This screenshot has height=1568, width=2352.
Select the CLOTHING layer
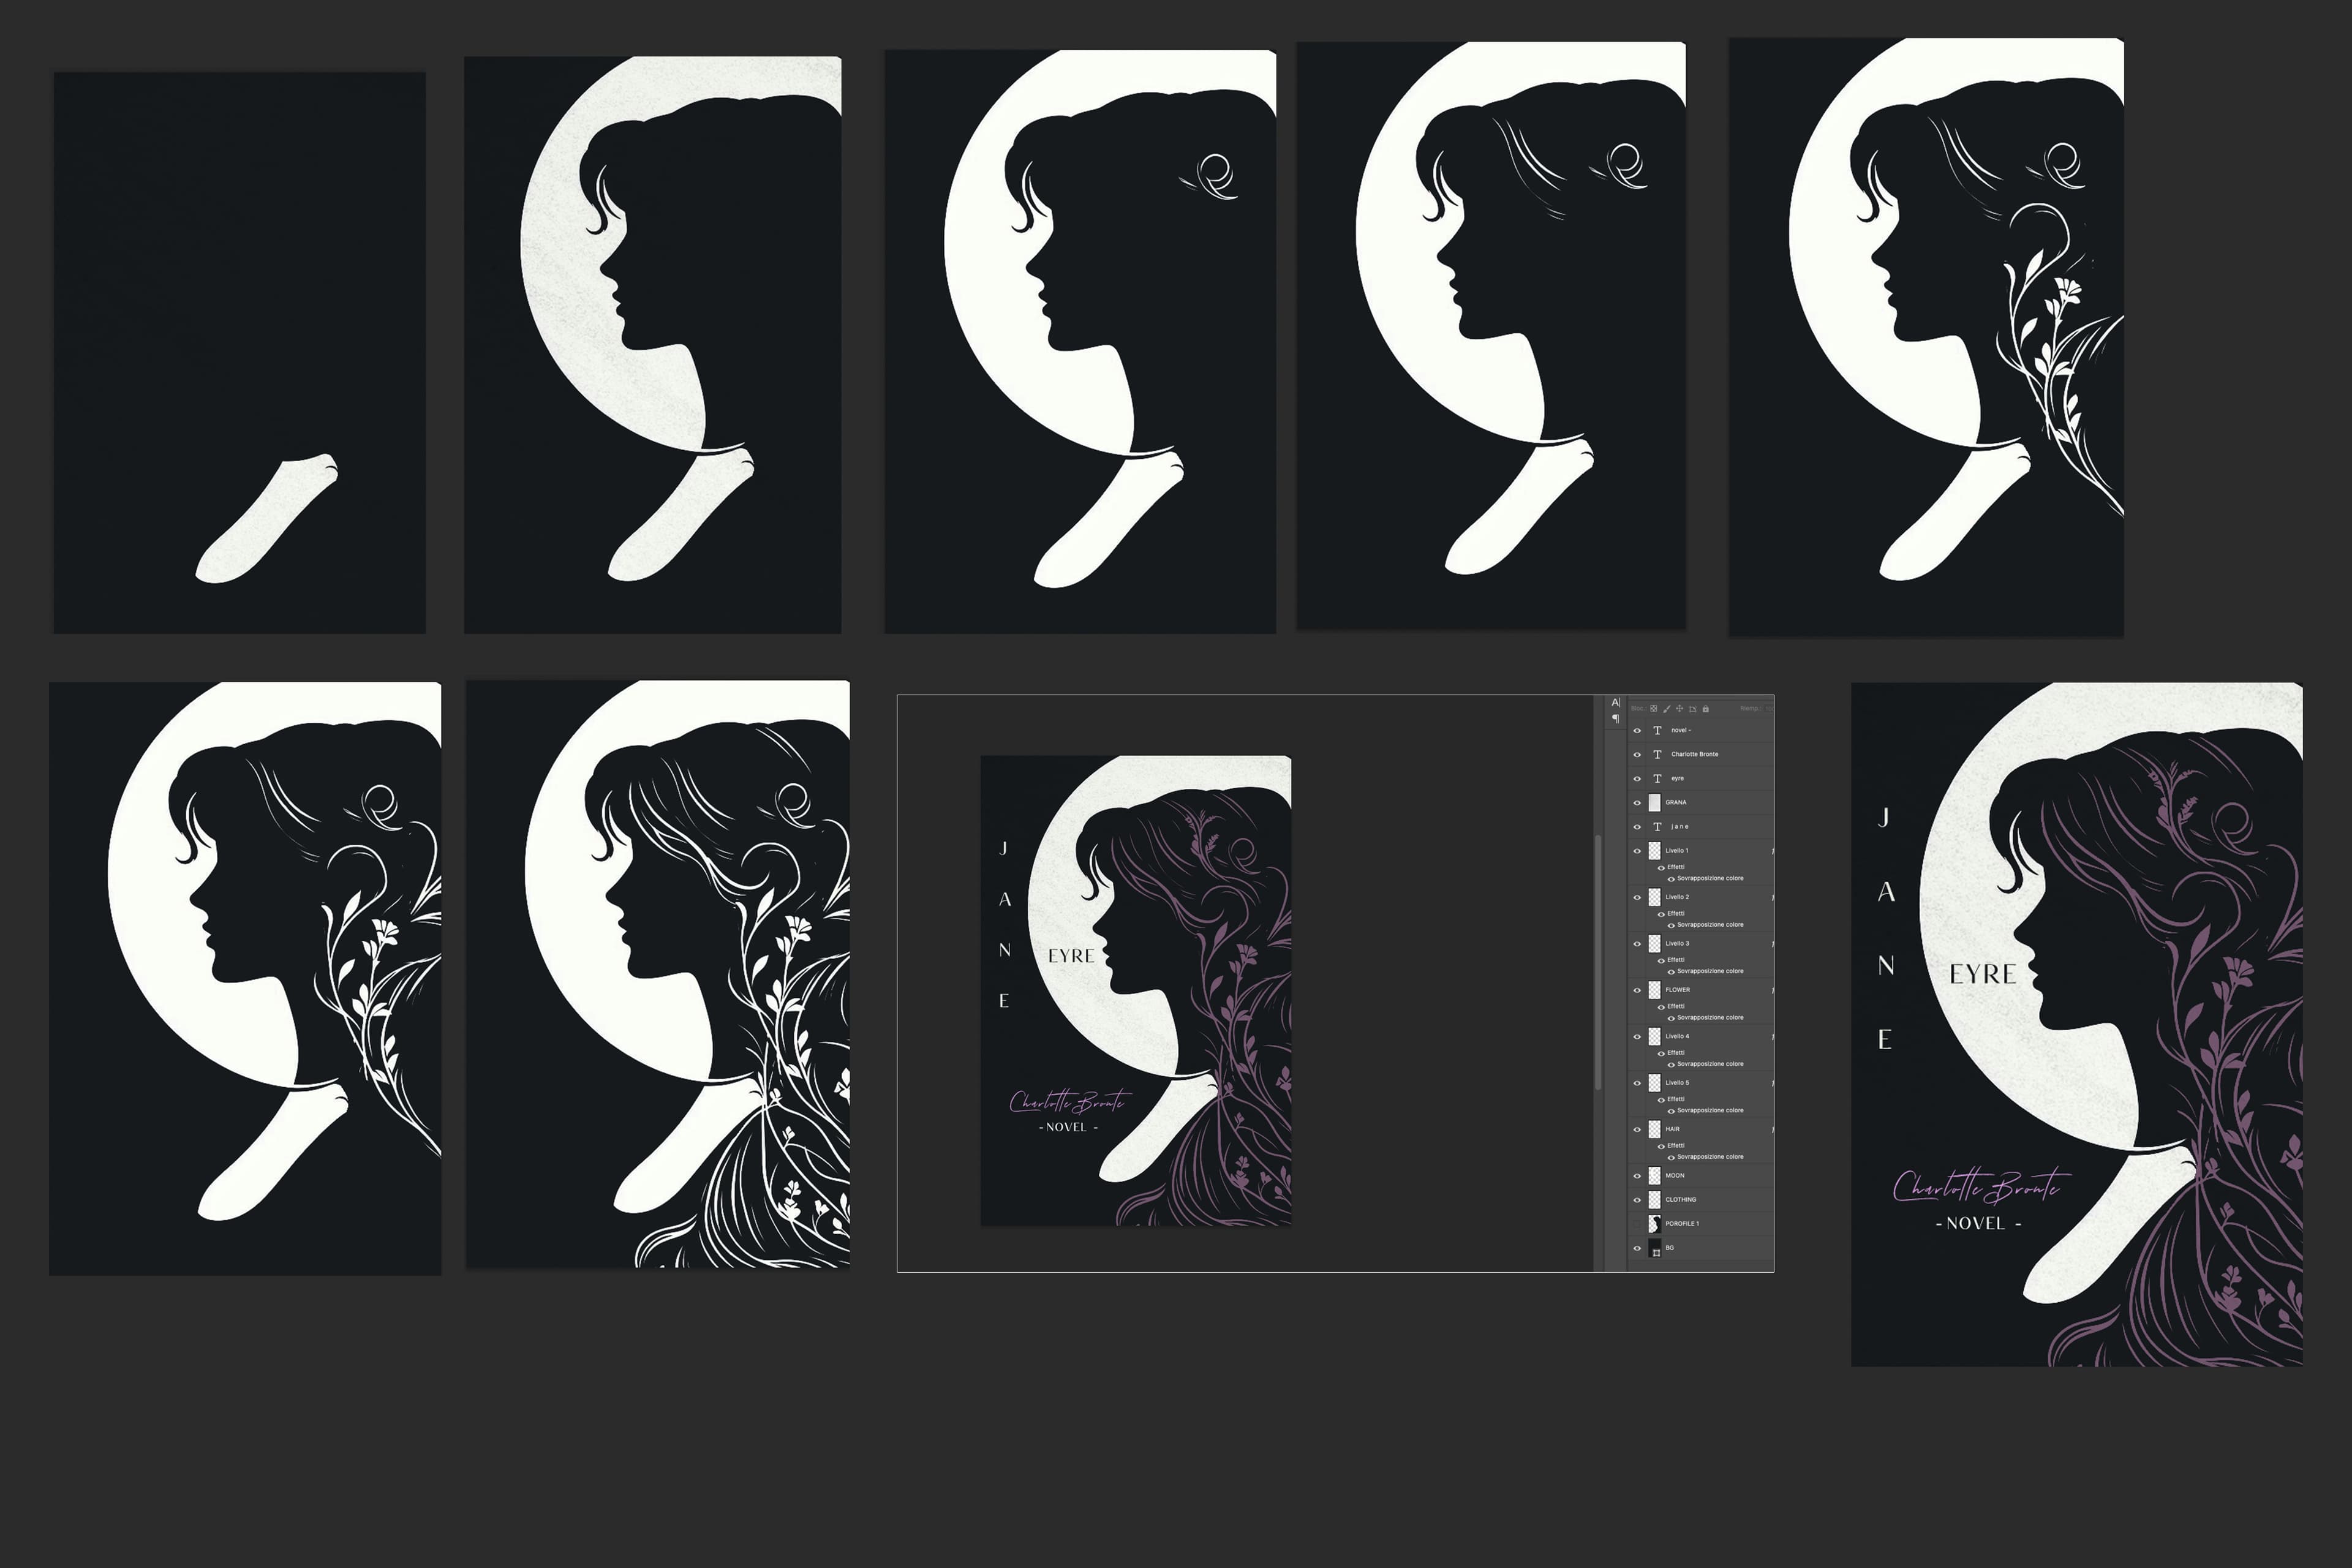pyautogui.click(x=1681, y=1200)
